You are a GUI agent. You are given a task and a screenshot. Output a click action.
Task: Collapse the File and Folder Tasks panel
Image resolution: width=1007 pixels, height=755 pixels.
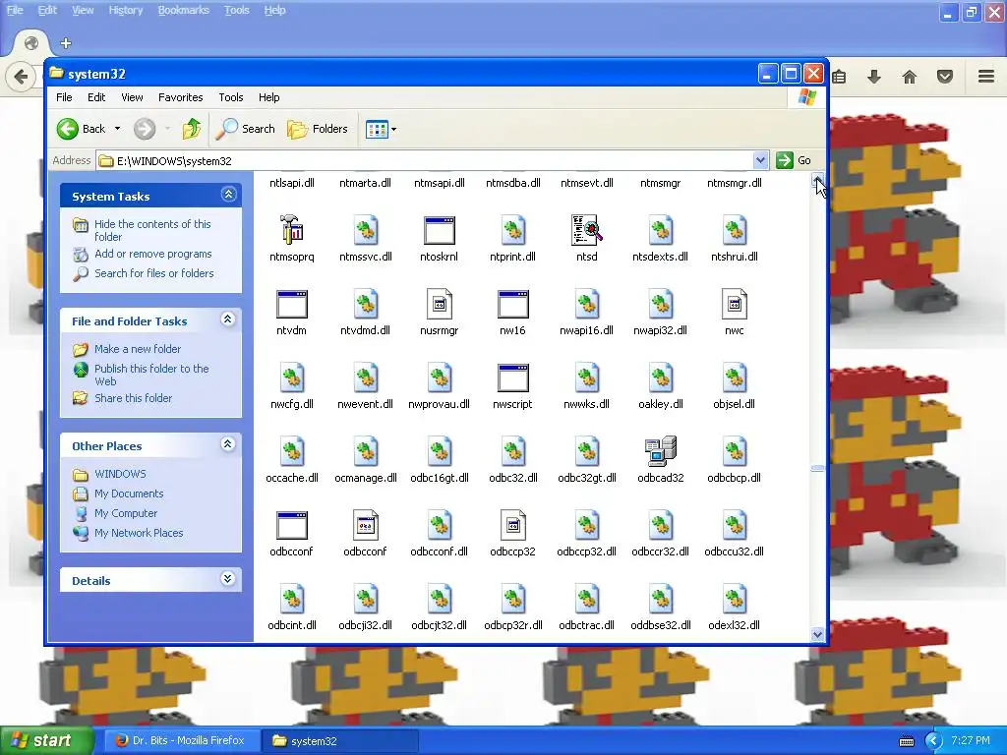227,319
